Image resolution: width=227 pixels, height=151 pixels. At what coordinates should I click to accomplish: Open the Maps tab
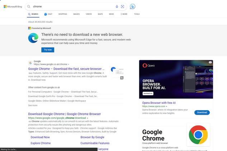coord(100,14)
